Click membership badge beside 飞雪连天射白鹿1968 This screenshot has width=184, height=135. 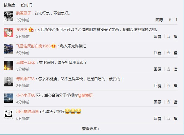pos(54,46)
